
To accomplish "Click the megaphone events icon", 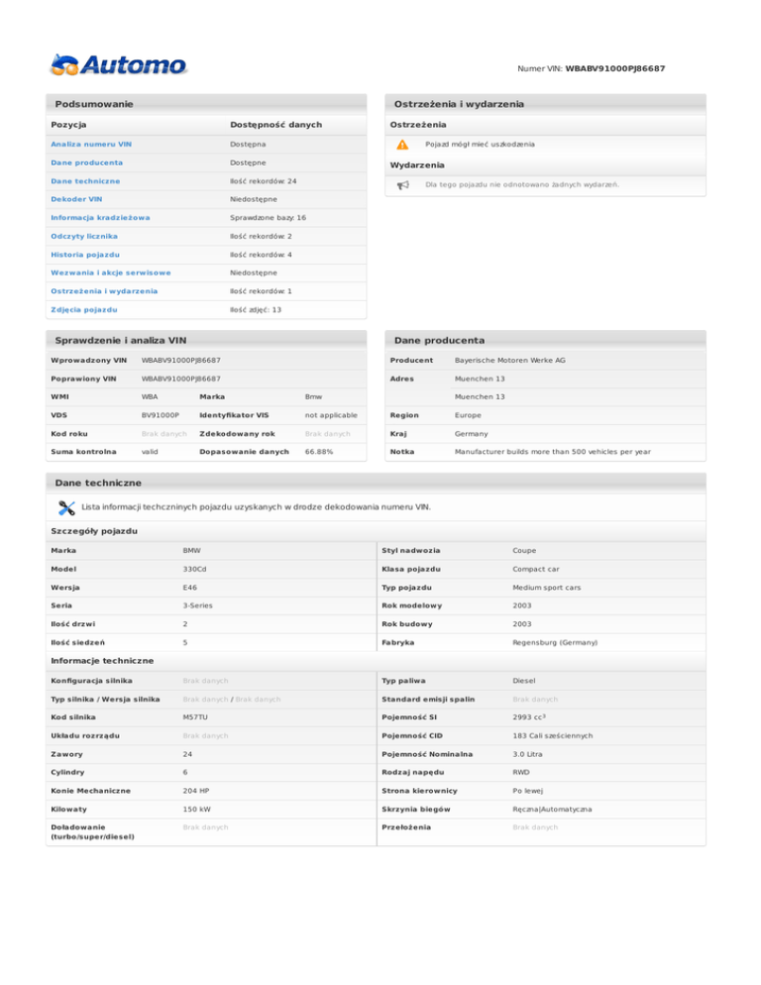I will tap(402, 184).
